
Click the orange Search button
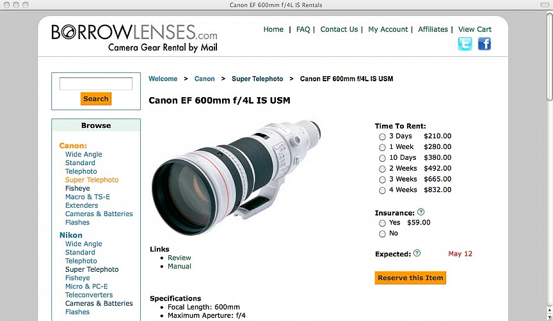tap(96, 98)
